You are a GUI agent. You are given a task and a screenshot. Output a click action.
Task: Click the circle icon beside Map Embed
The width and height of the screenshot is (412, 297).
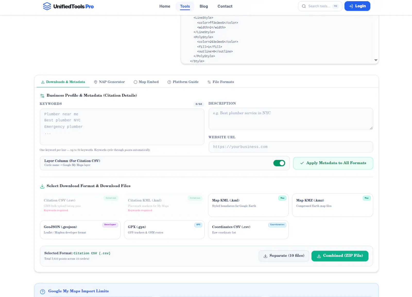point(135,82)
